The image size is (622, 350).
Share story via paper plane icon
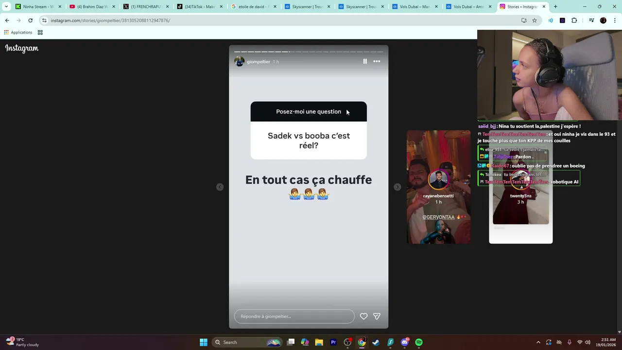(377, 316)
